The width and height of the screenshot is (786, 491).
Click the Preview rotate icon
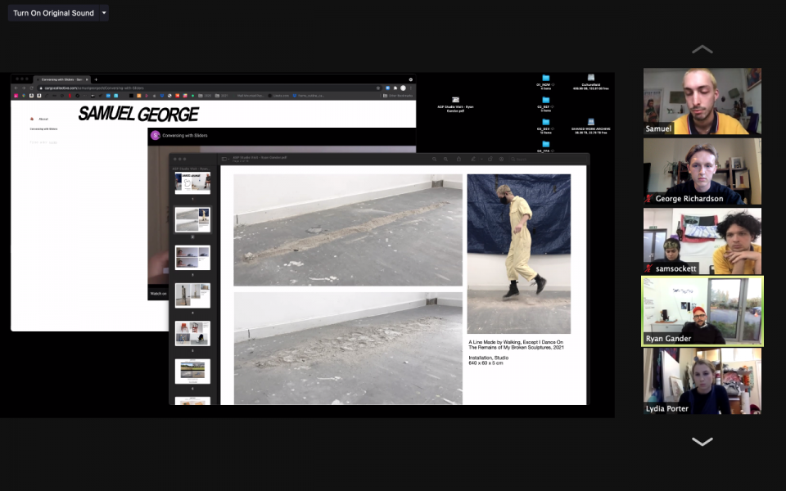(x=490, y=160)
